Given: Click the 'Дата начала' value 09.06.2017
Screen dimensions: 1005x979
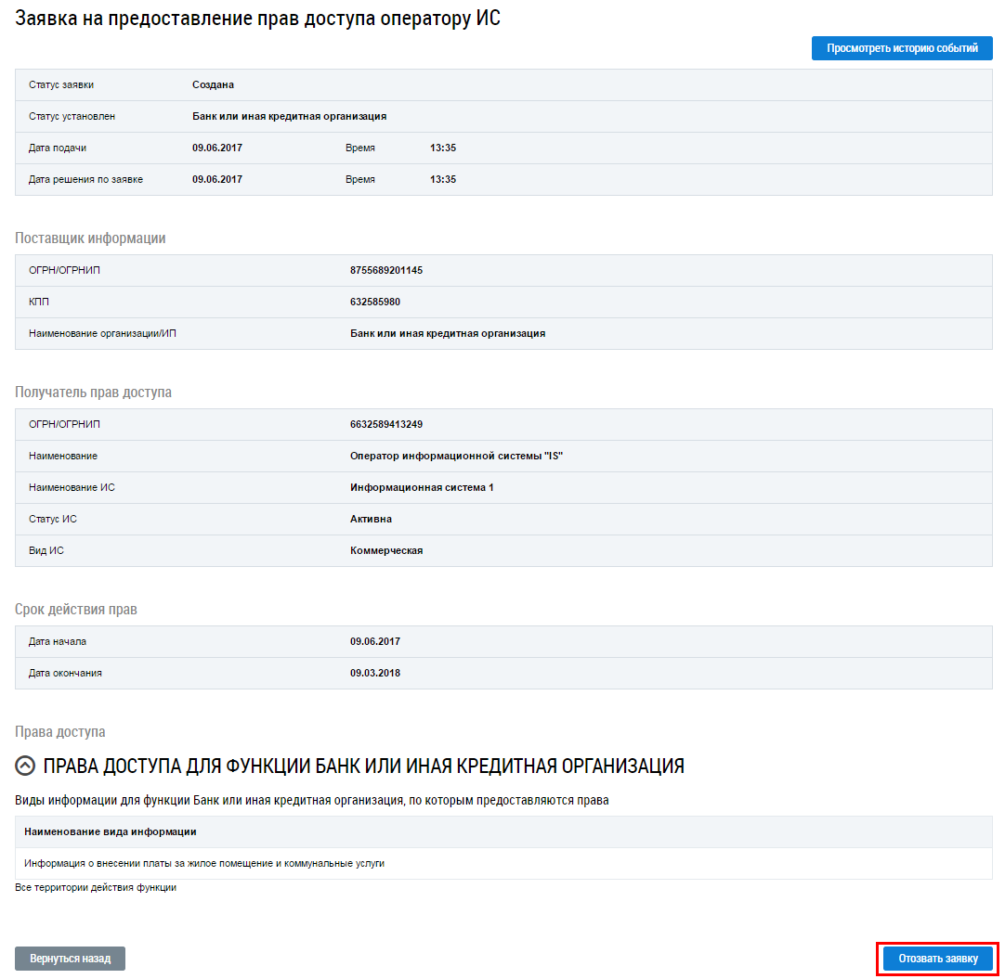Looking at the screenshot, I should tap(375, 641).
